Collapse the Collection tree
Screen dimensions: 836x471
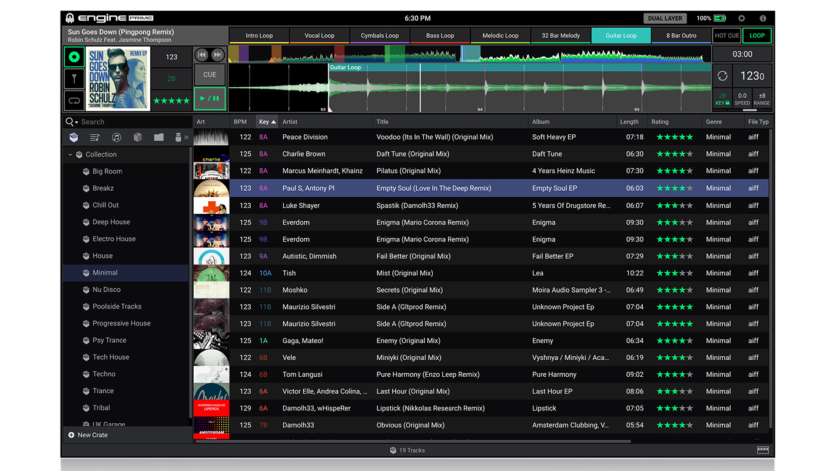coord(71,155)
